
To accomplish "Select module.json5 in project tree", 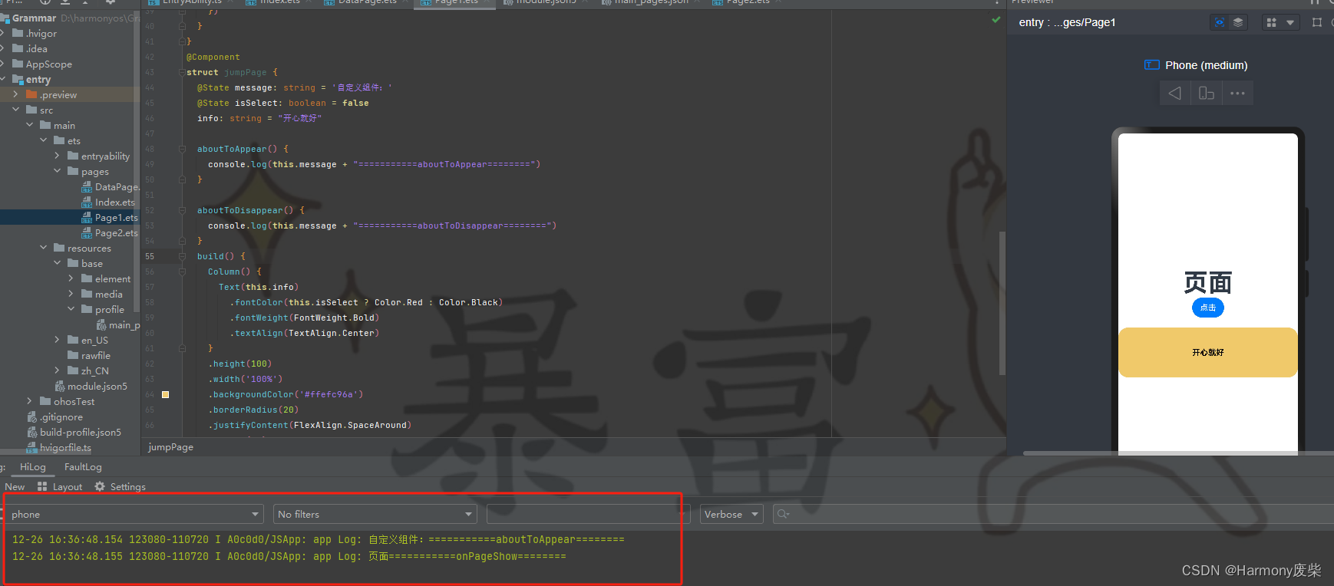I will 91,387.
